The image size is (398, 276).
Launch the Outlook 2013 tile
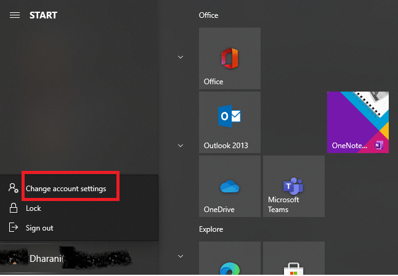(230, 122)
